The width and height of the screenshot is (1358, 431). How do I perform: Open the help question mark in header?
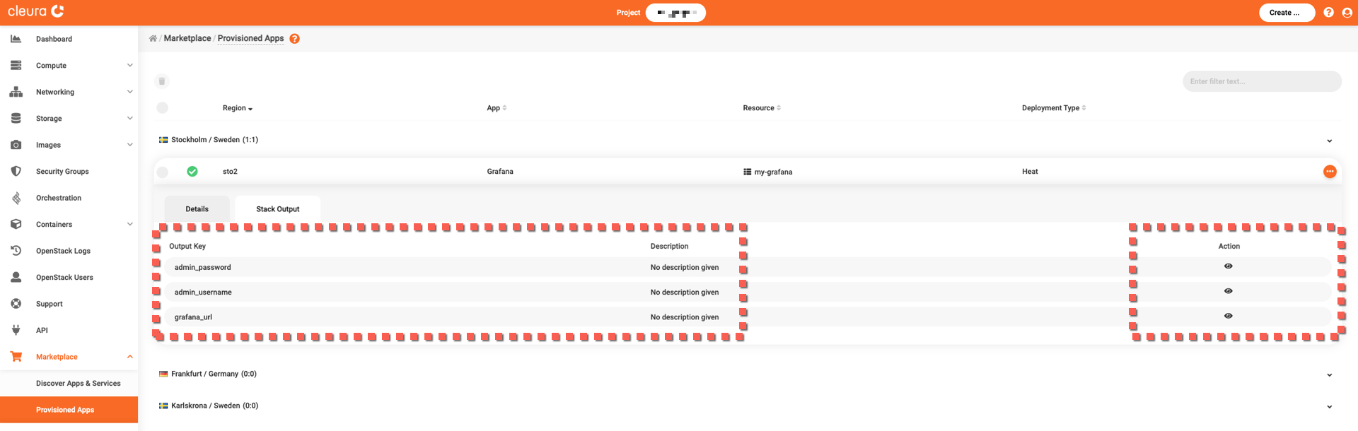coord(1328,13)
